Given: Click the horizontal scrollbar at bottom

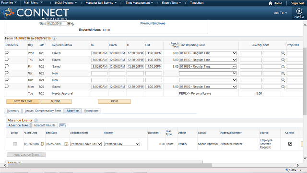Looking at the screenshot, I should tap(110, 165).
